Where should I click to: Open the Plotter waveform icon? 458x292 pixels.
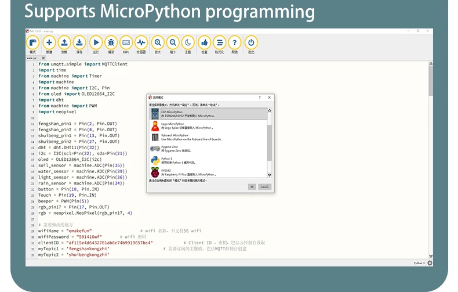(141, 43)
